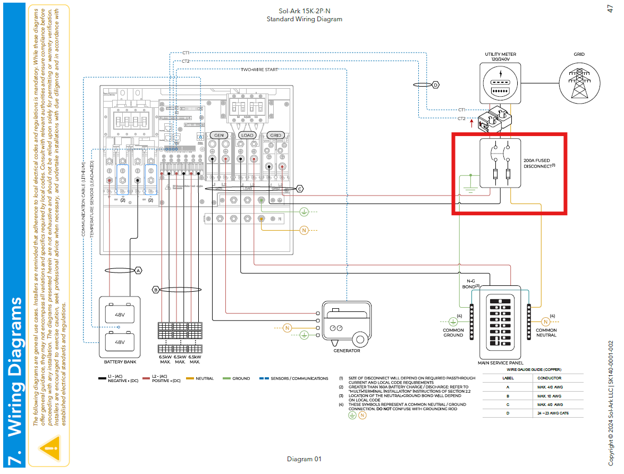Click the 'WIRE GAUGE GUIDE (COPPER)' table title
The width and height of the screenshot is (624, 474).
(x=534, y=369)
